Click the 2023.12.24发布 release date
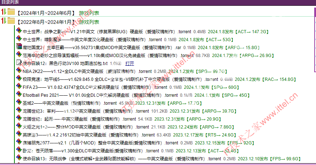Viewport: 316px width, 165px height. [182, 127]
